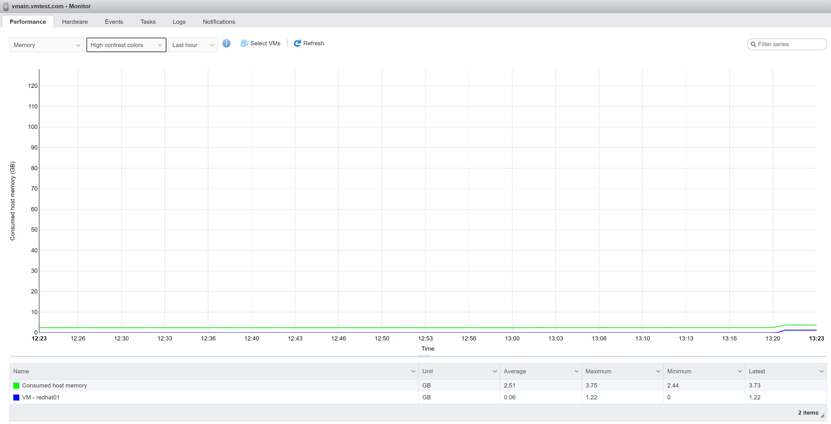Click the blue VM - redhat01 swatch

16,398
